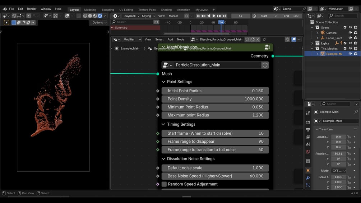361x203 pixels.
Task: Click the current frame field showing 54
Action: point(240,16)
